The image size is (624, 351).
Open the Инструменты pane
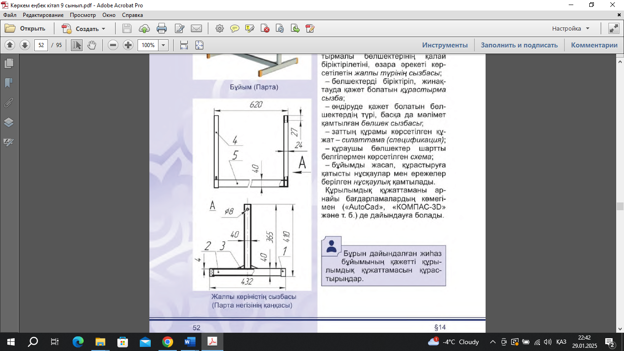pos(445,45)
